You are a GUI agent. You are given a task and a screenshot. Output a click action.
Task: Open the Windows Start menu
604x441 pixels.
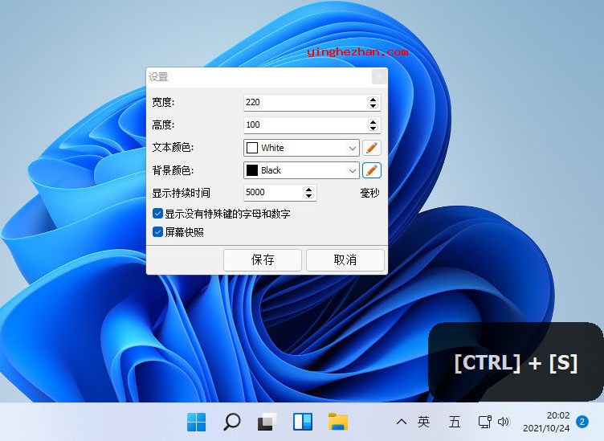point(197,423)
